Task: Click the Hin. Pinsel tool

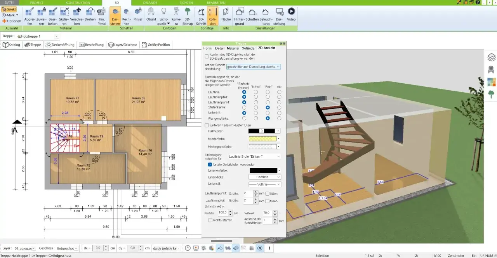Action: pos(101,16)
